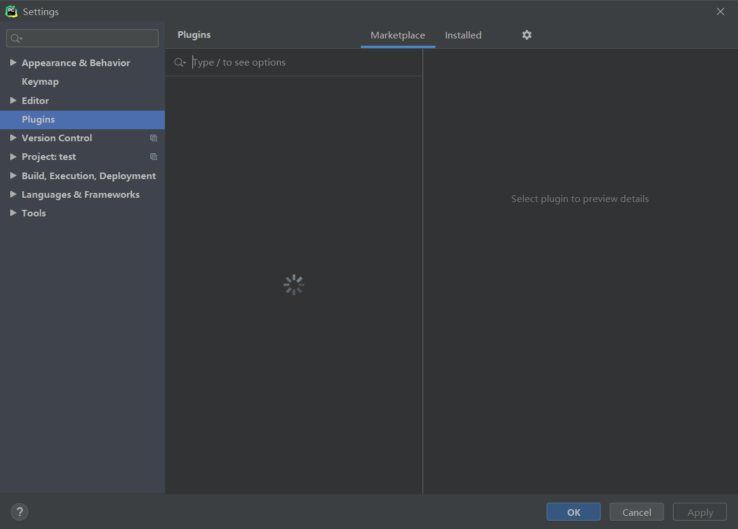Click the Project: test project-level copy icon

pos(153,157)
